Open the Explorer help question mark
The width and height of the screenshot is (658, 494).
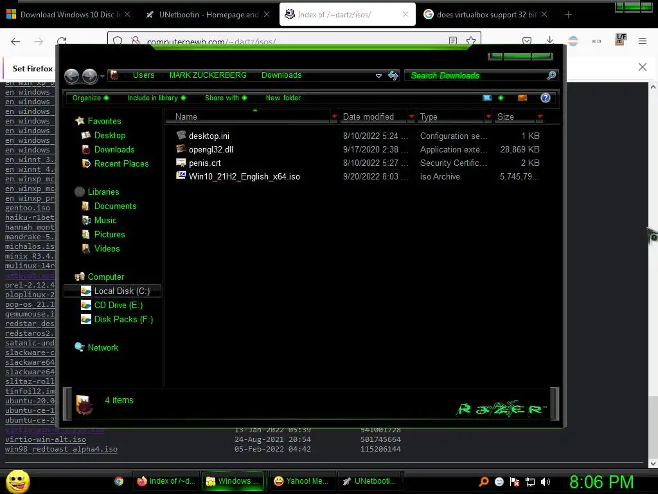(x=545, y=98)
